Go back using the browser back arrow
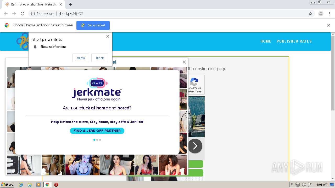335x188 pixels. pos(6,14)
